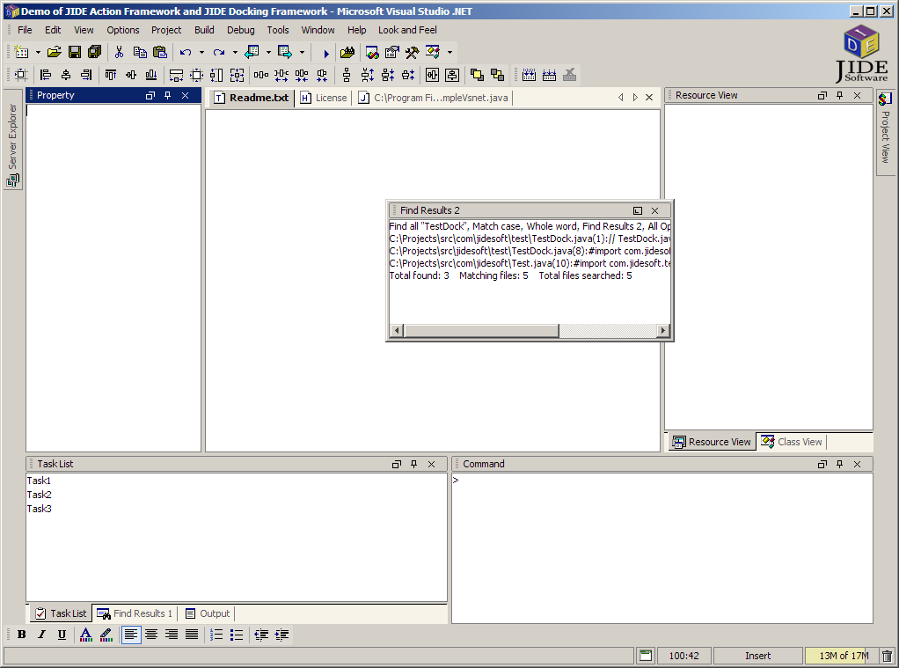Click the numbered list formatting icon
The height and width of the screenshot is (668, 899).
(x=216, y=635)
